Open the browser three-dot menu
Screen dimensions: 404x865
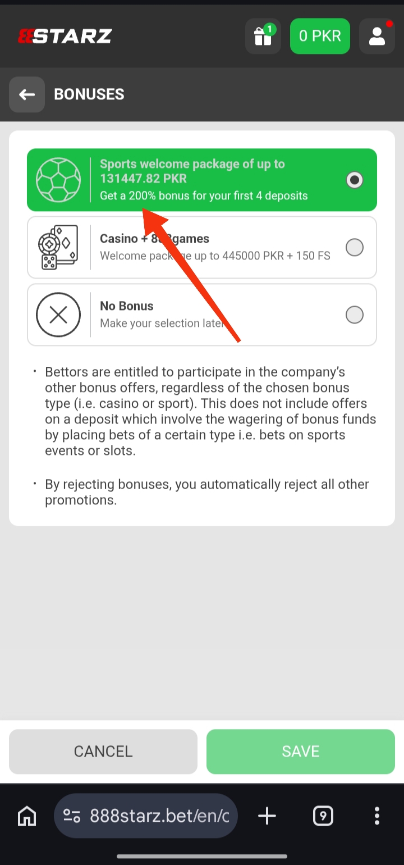(377, 816)
